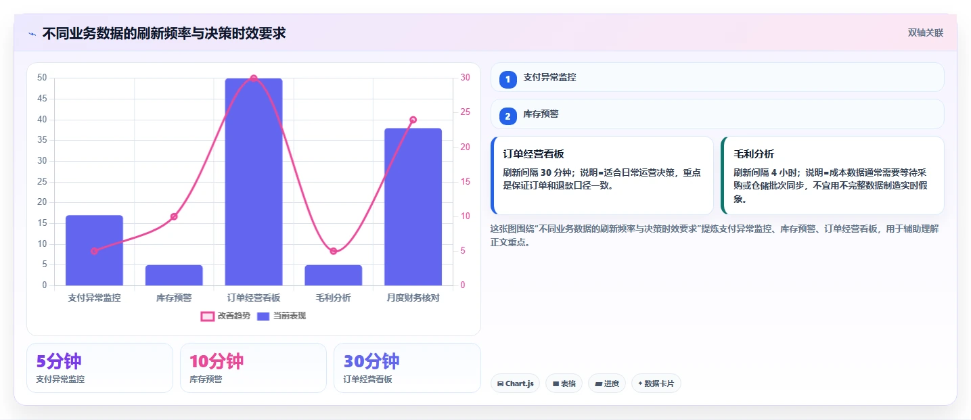971x420 pixels.
Task: Click the trend line point above 月度财务核对
Action: pyautogui.click(x=413, y=120)
